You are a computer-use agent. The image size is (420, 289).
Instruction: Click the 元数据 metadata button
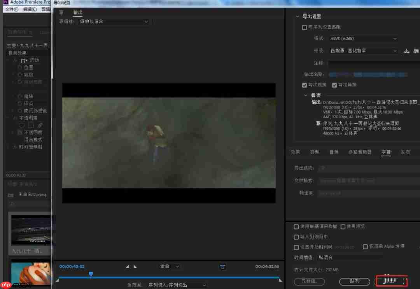pos(309,281)
